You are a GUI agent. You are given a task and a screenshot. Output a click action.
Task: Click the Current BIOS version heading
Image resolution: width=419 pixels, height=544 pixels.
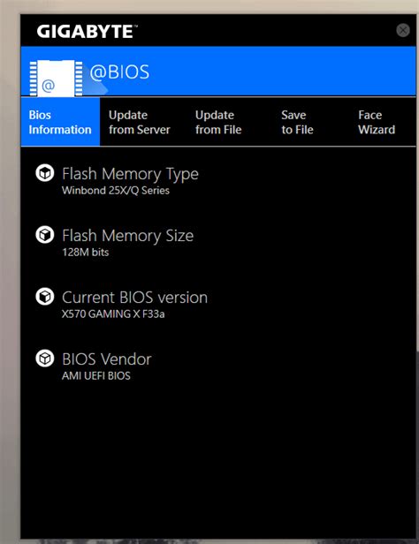click(134, 298)
